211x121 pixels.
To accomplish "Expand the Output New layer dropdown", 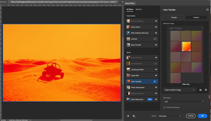I will (x=170, y=116).
